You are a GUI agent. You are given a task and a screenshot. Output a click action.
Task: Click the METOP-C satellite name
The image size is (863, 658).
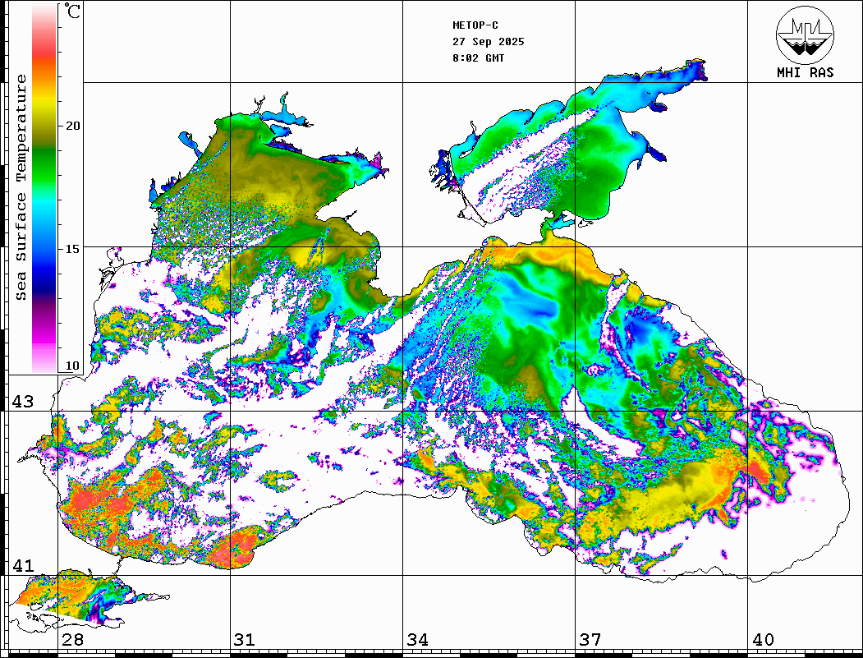(x=475, y=25)
